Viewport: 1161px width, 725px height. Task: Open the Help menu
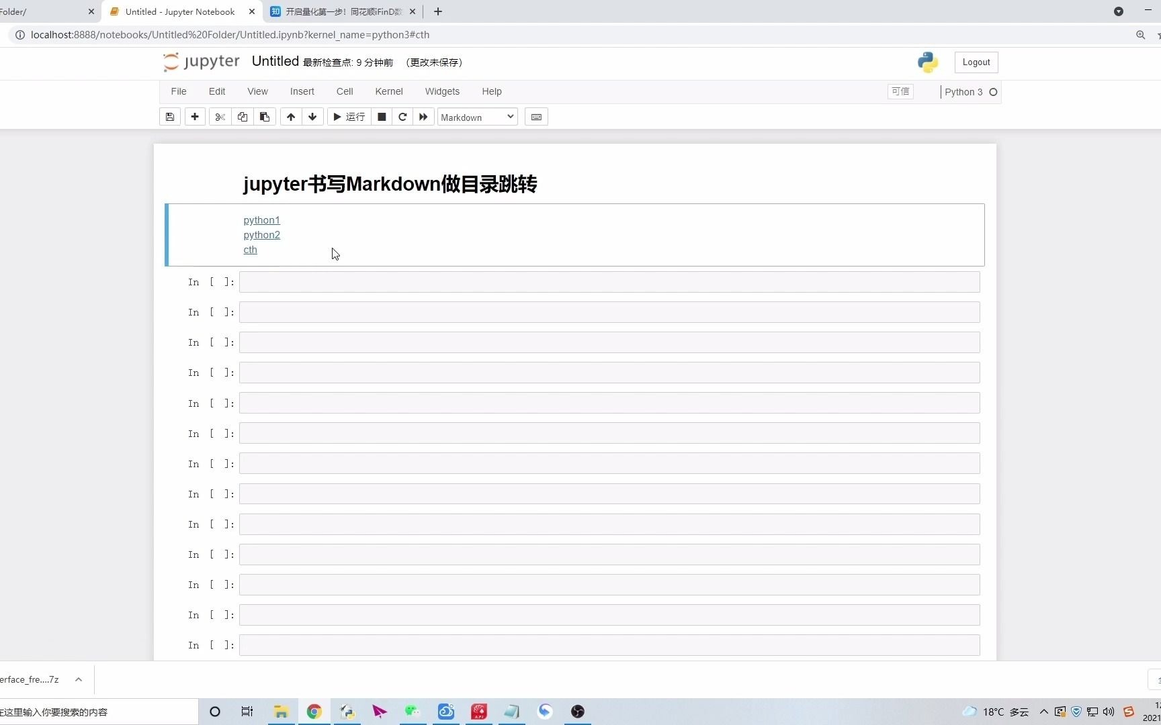492,91
